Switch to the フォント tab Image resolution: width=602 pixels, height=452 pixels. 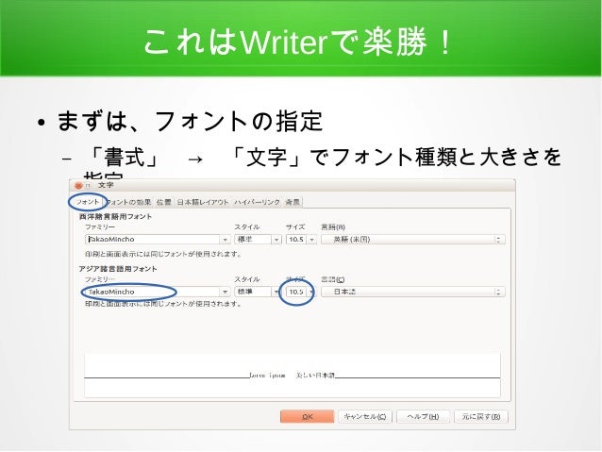click(x=88, y=202)
